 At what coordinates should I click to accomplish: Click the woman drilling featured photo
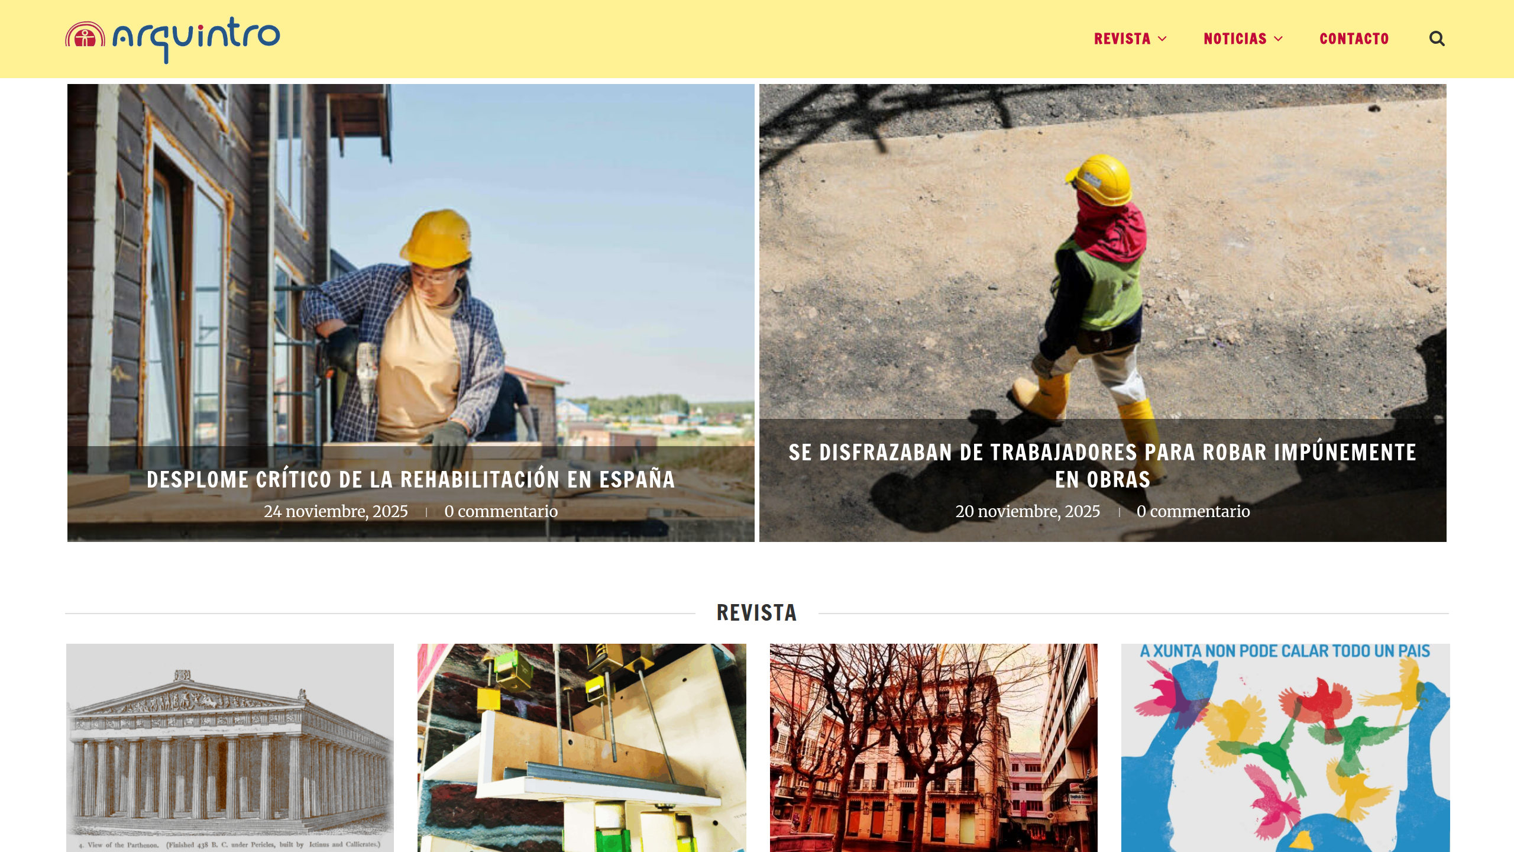pyautogui.click(x=410, y=266)
